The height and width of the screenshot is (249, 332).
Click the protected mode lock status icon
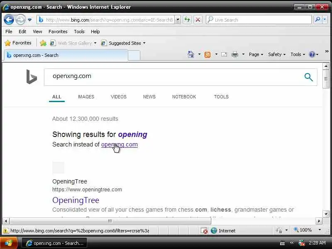click(279, 230)
